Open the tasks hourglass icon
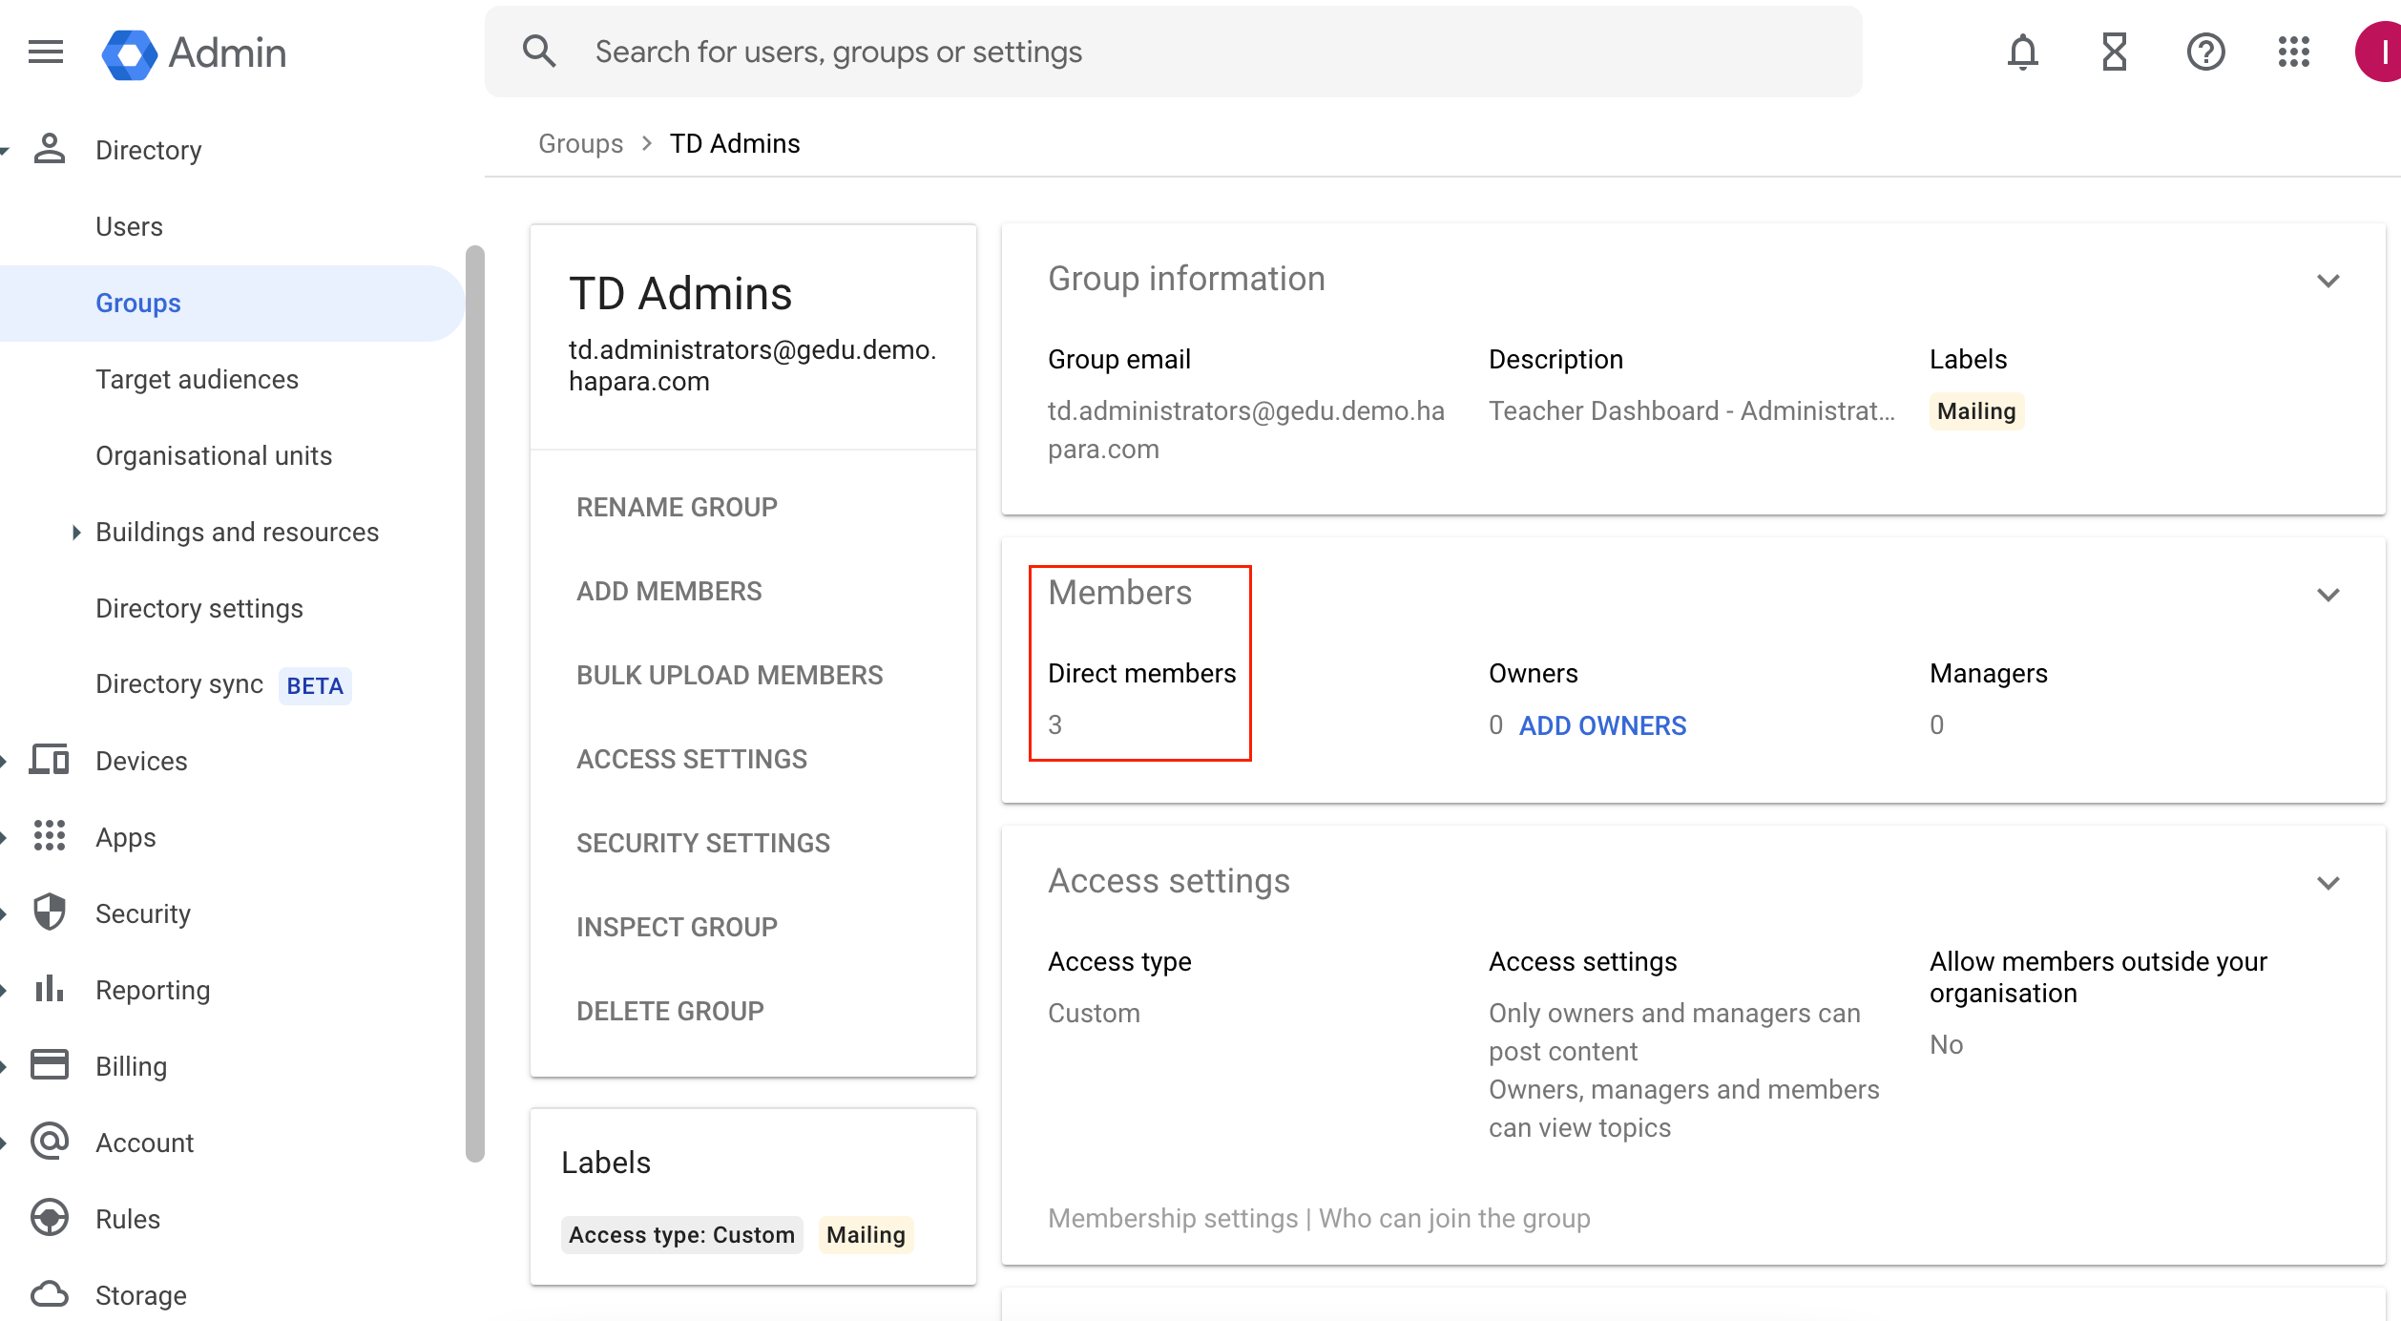The height and width of the screenshot is (1321, 2401). point(2114,52)
